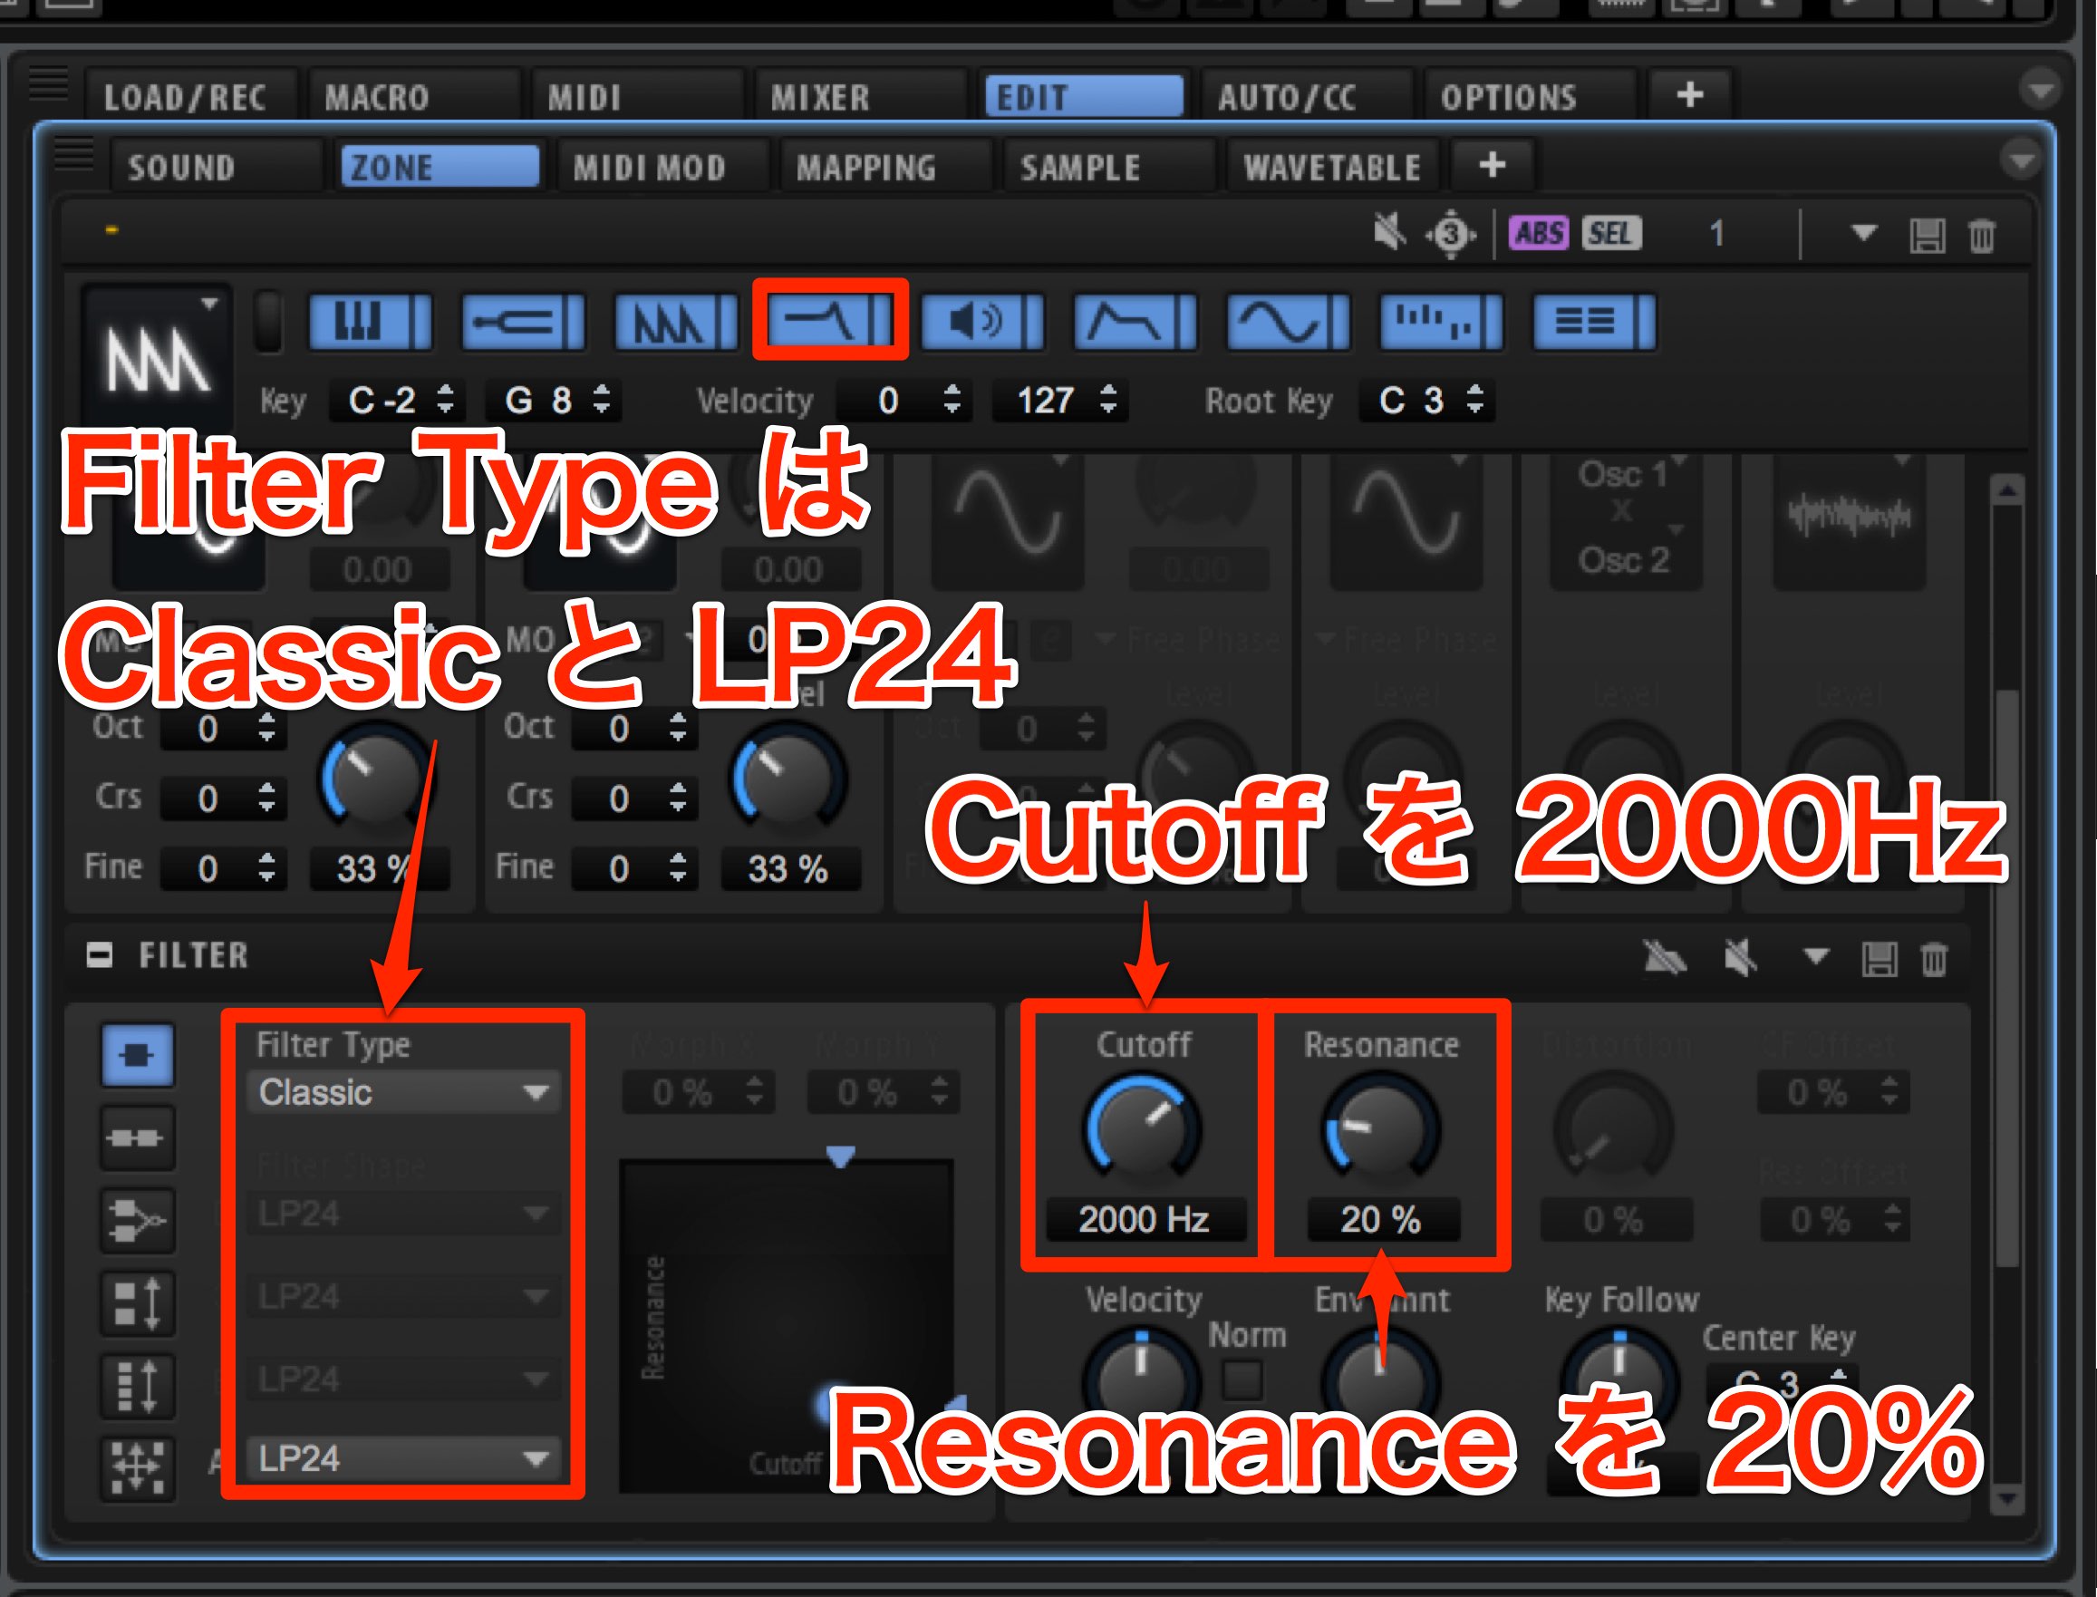The height and width of the screenshot is (1597, 2097).
Task: Open the FILTER section preset dropdown arrow
Action: [x=1816, y=955]
